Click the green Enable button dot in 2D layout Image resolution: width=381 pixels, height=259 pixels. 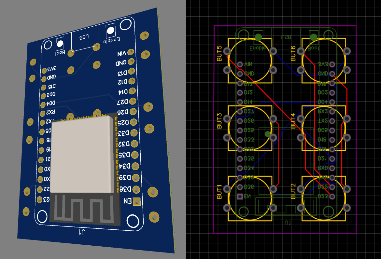point(258,37)
